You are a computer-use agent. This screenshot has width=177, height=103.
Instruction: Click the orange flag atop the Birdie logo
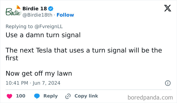coord(18,7)
